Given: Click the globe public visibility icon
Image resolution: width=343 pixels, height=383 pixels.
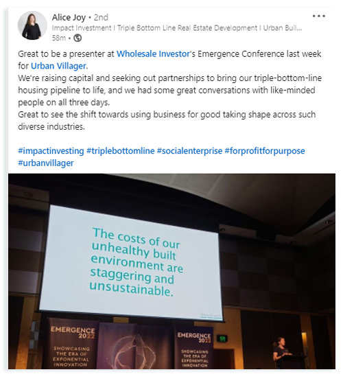Looking at the screenshot, I should (78, 38).
